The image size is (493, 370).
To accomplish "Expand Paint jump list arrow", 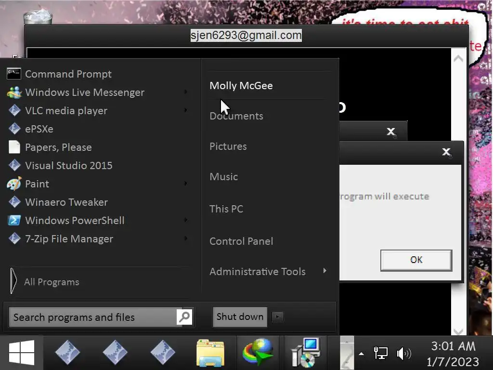I will (x=185, y=184).
